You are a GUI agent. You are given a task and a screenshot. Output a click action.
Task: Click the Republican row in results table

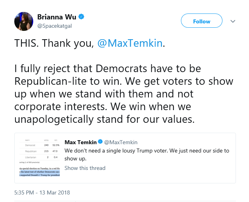pos(40,151)
